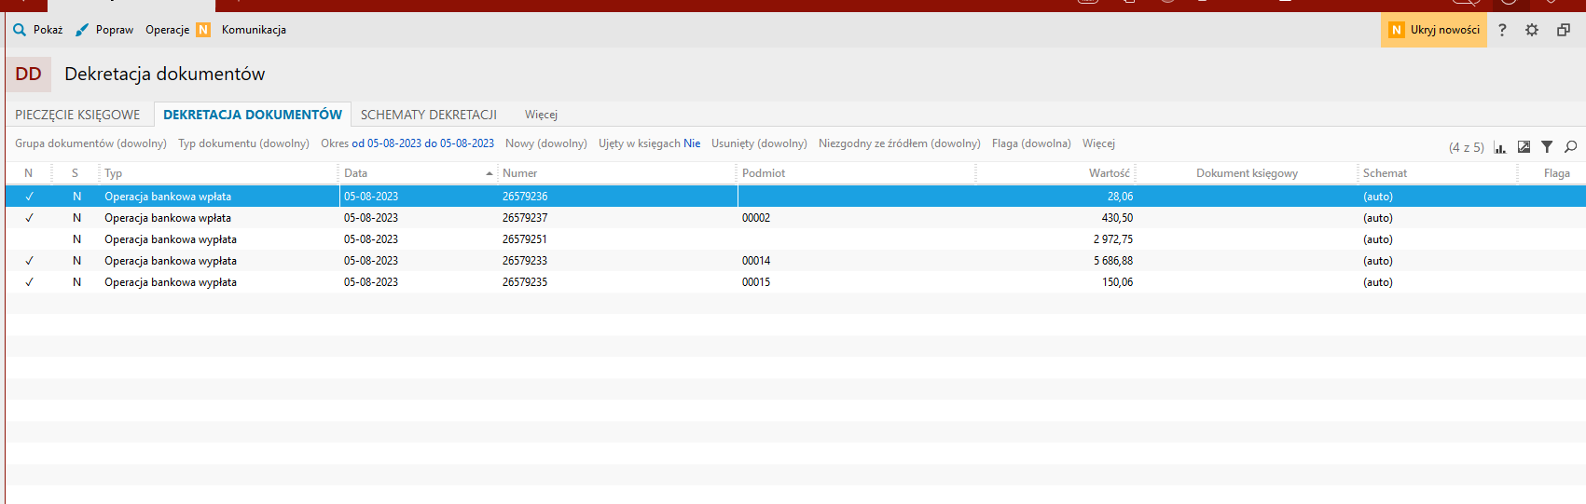Click the (4 z 5) record counter

pyautogui.click(x=1467, y=147)
